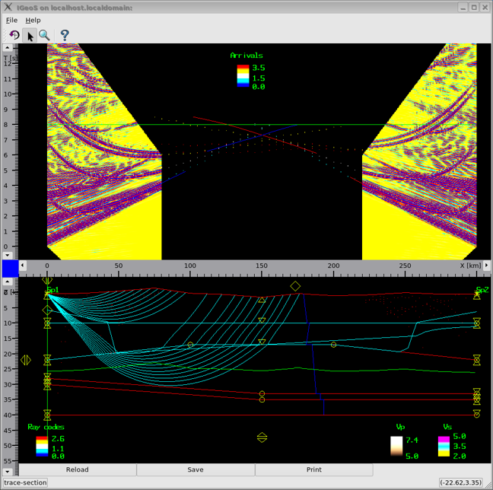Click the Arrivals color scale legend
493x490 pixels.
[243, 77]
